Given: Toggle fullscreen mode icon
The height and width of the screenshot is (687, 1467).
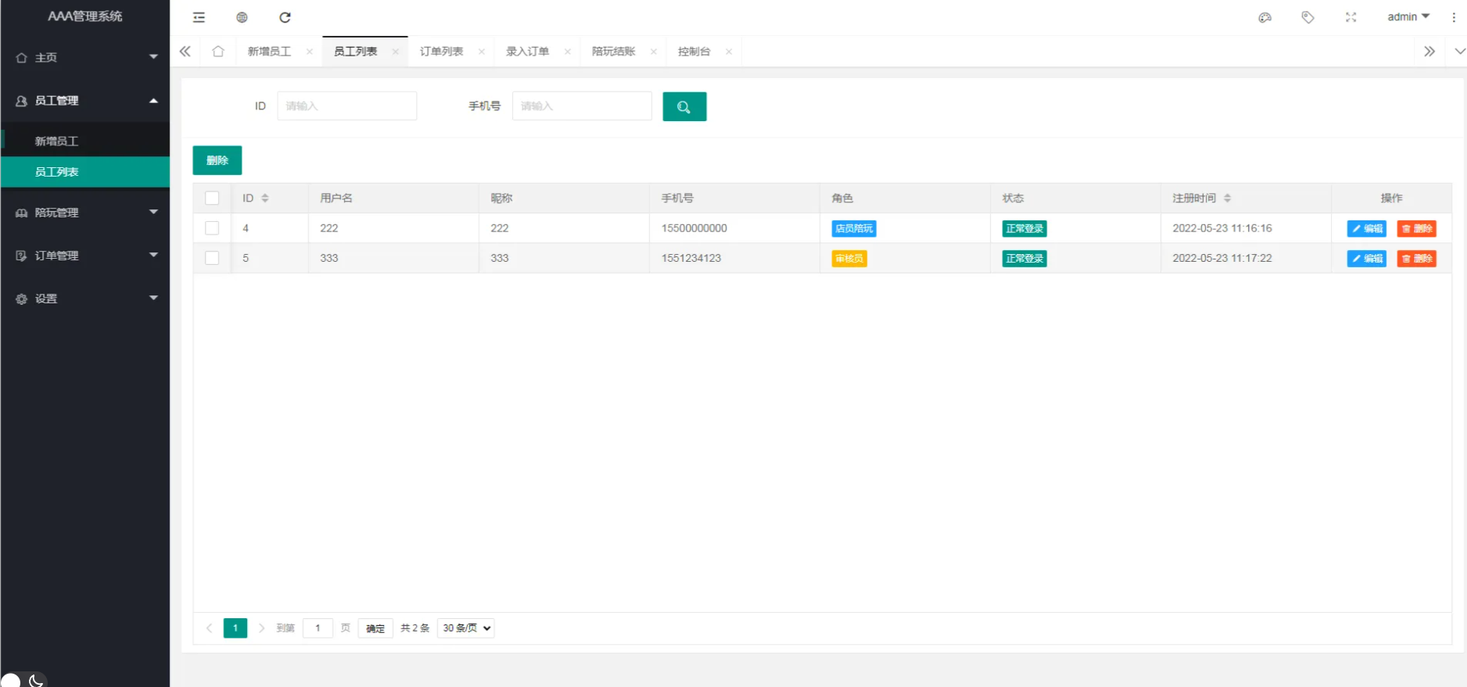Looking at the screenshot, I should (x=1350, y=17).
